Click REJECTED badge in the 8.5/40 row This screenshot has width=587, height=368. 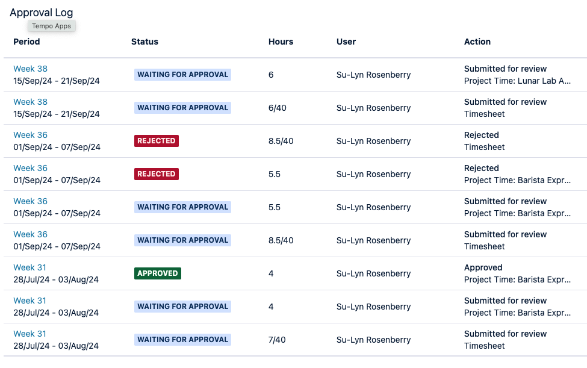point(157,141)
